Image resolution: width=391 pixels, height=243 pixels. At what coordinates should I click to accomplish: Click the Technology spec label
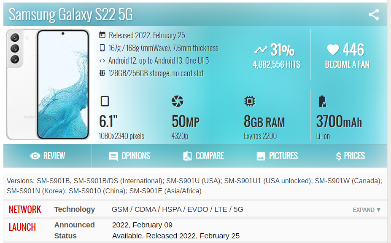click(x=75, y=209)
